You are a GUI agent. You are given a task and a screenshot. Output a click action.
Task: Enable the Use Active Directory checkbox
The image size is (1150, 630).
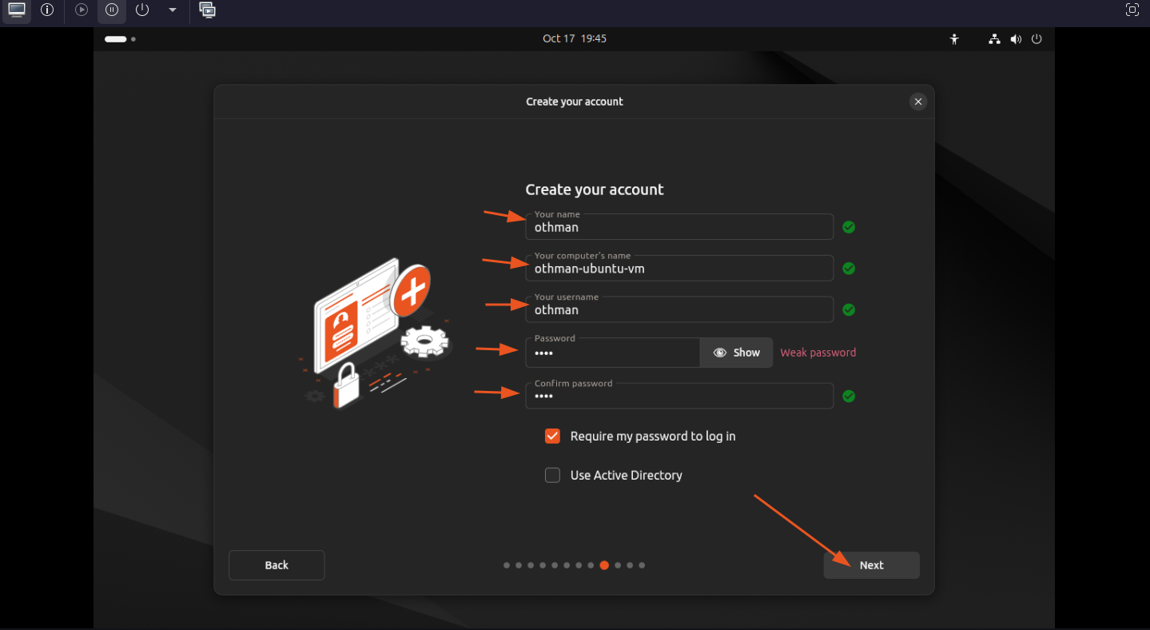(552, 476)
